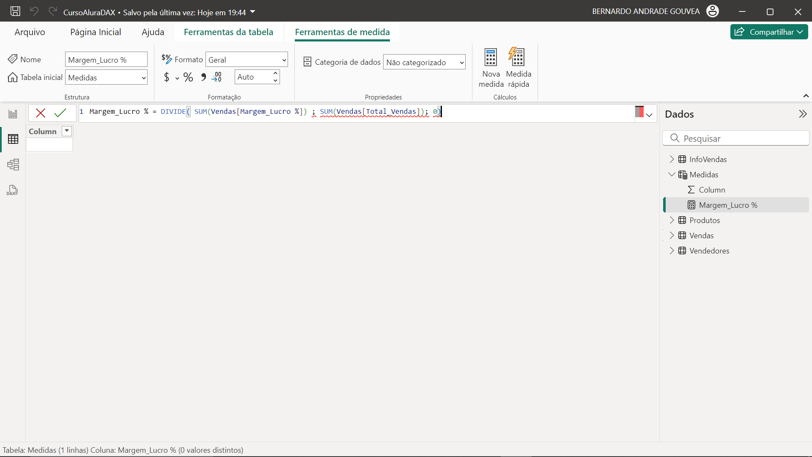812x457 pixels.
Task: Cancel the formula with the red X
Action: (41, 113)
